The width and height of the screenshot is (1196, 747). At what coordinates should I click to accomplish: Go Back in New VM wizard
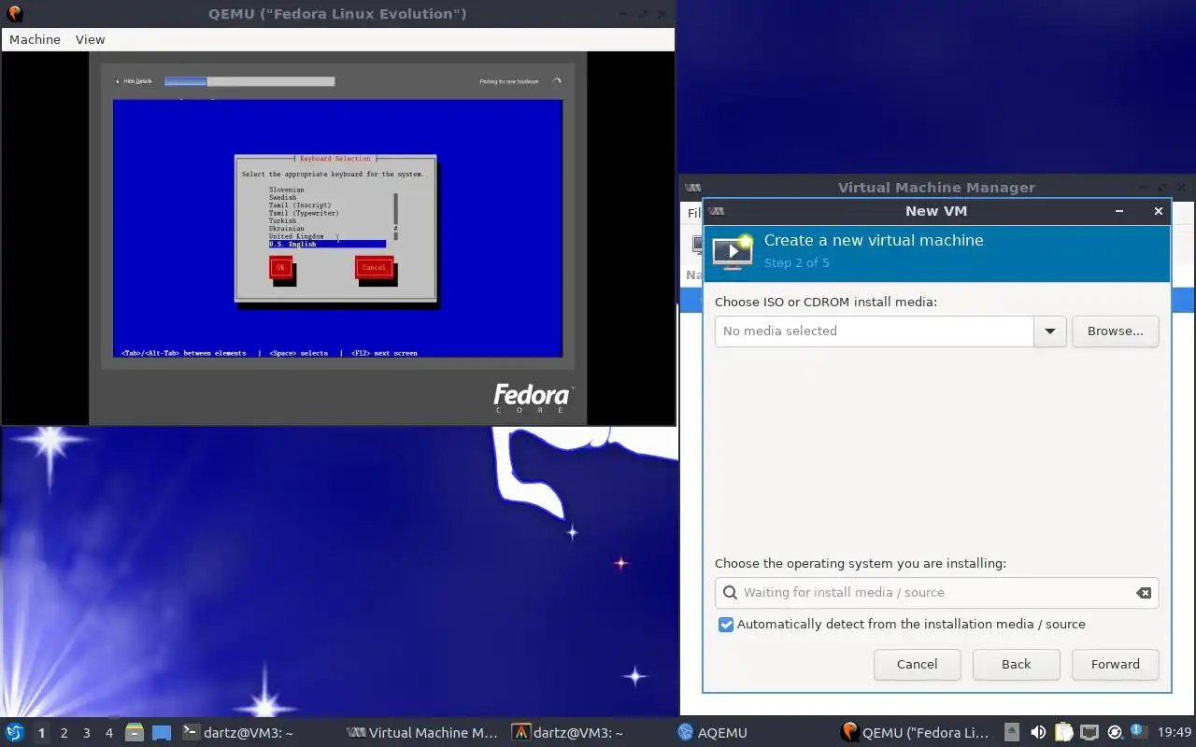(1016, 665)
